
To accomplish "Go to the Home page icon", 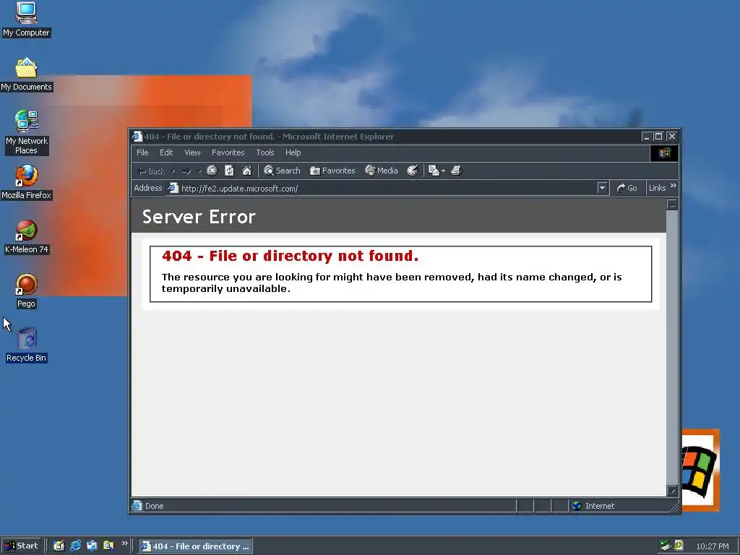I will [247, 171].
